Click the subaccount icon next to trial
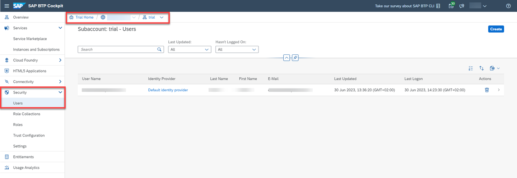 [x=145, y=17]
